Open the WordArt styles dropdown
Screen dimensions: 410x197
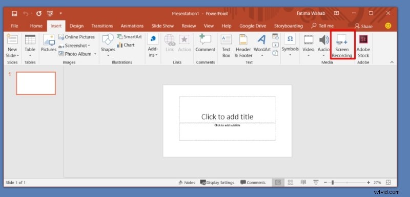262,46
